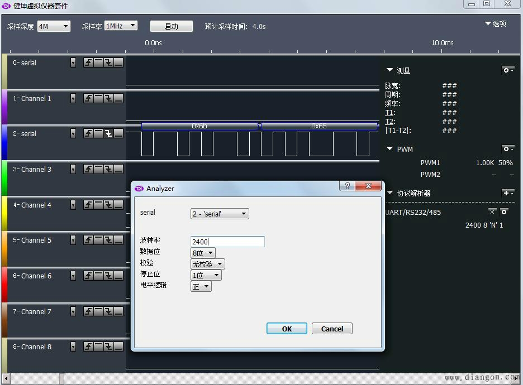Open the sample depth 4M dropdown
Viewport: 523px width, 385px height.
click(54, 26)
